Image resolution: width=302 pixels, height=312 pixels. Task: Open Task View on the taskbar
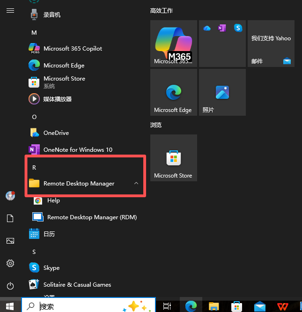pos(167,306)
